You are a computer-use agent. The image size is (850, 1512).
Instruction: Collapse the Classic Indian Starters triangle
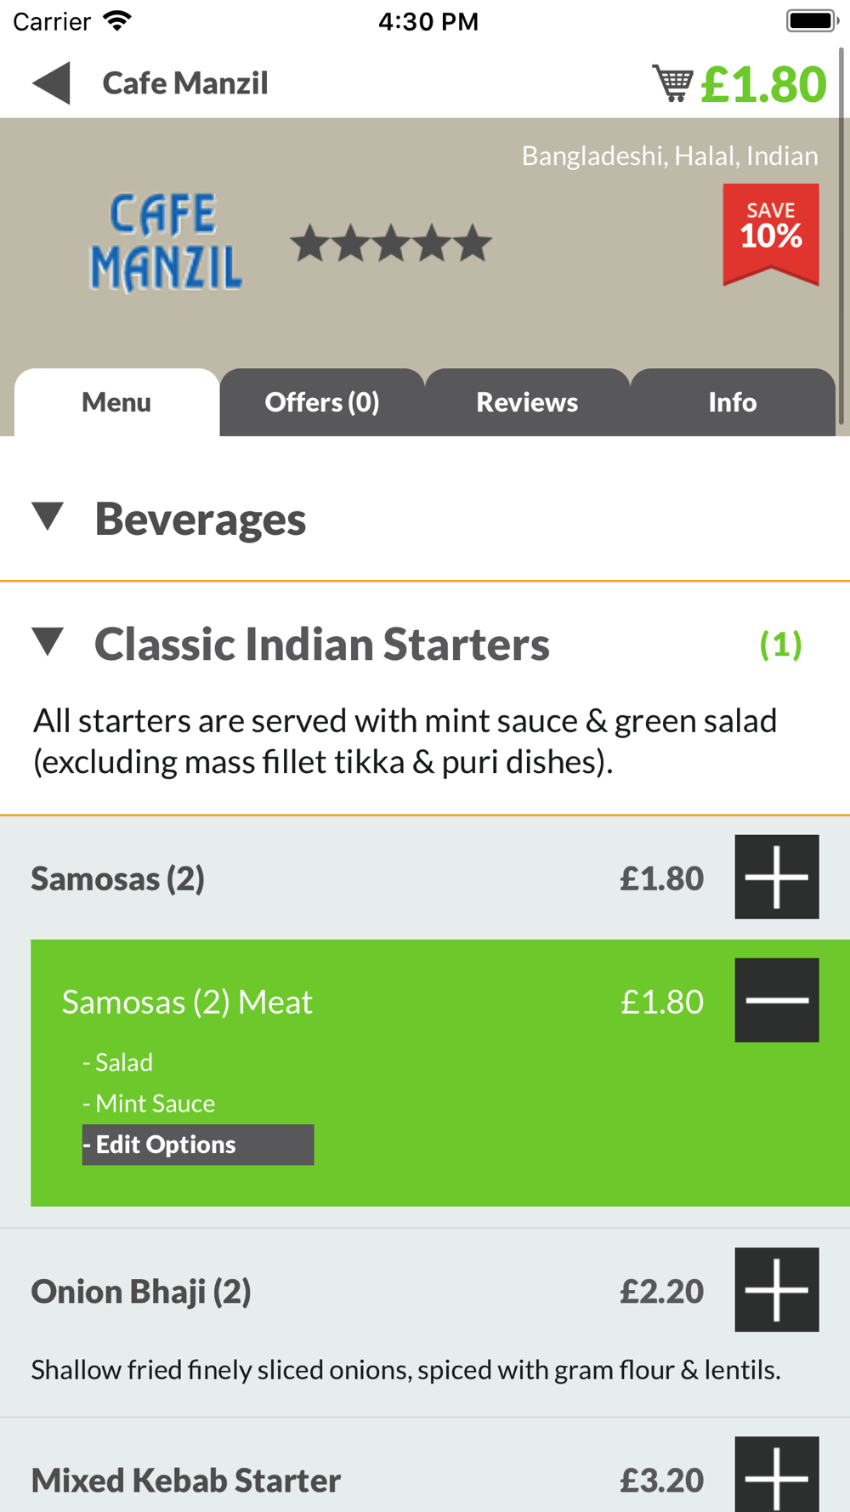coord(48,642)
